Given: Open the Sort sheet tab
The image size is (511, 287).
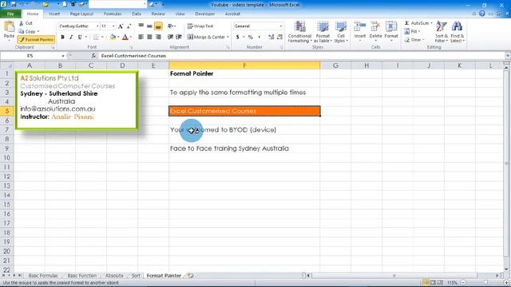Looking at the screenshot, I should (136, 276).
